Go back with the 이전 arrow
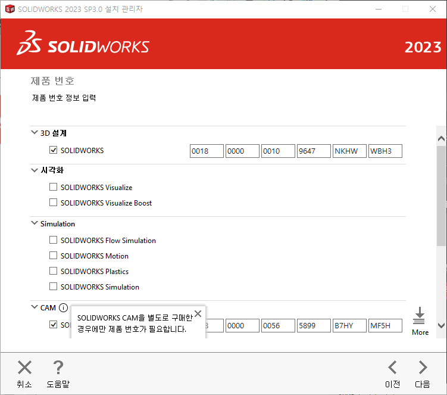Image resolution: width=447 pixels, height=395 pixels. coord(393,368)
